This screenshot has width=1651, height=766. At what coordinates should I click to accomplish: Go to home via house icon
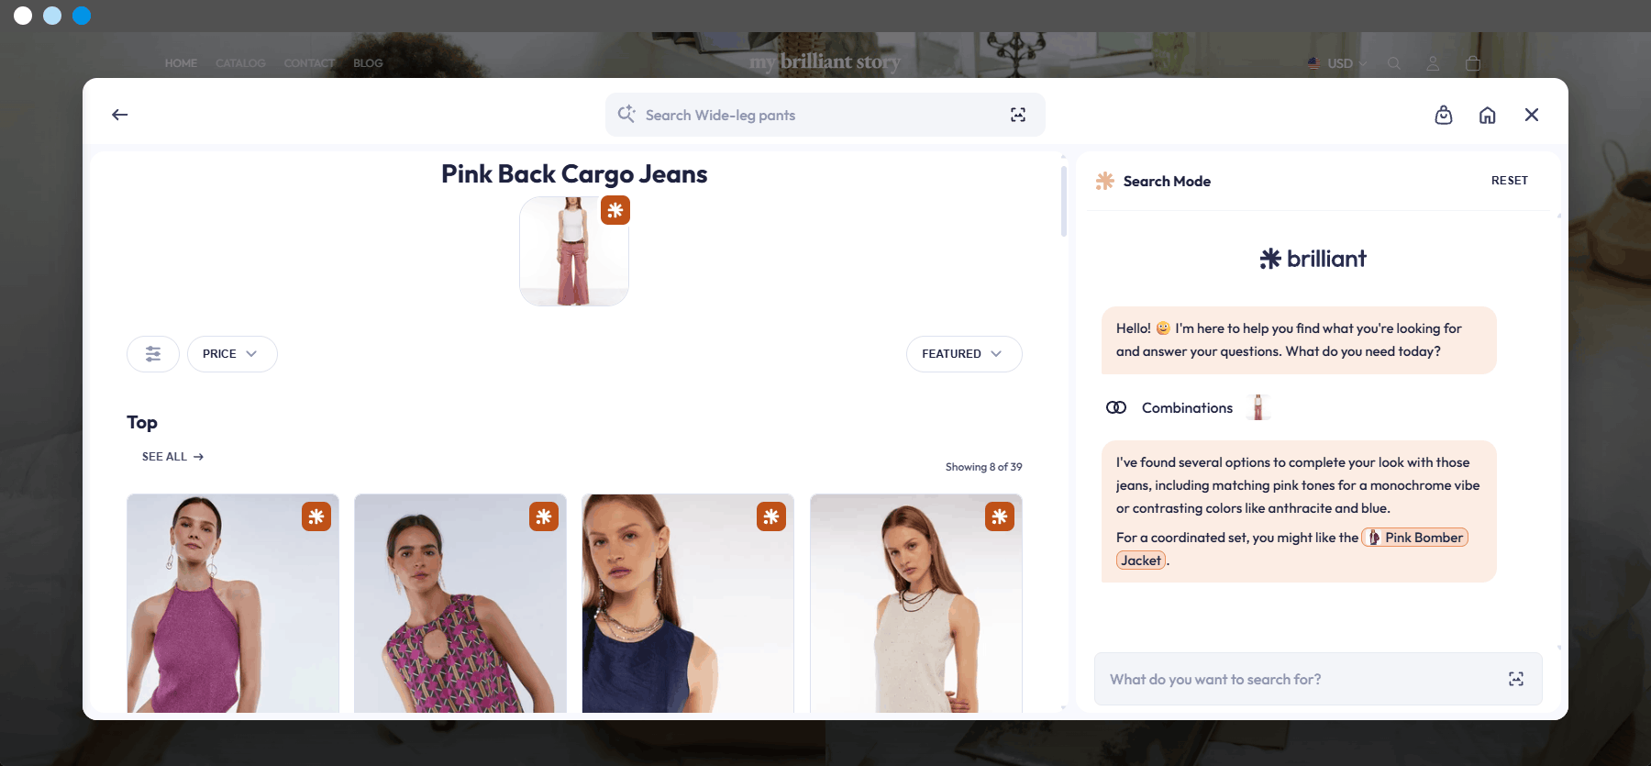click(1488, 115)
